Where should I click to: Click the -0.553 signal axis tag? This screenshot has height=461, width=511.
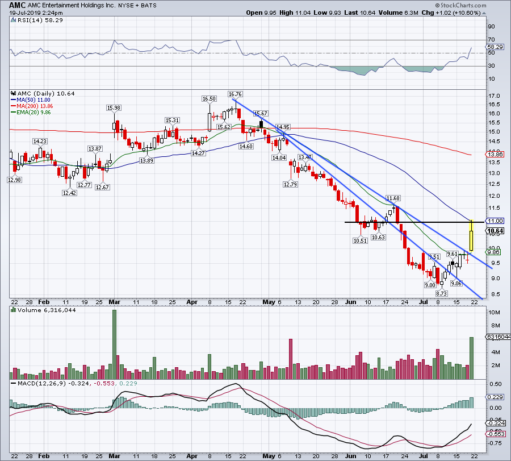point(496,434)
